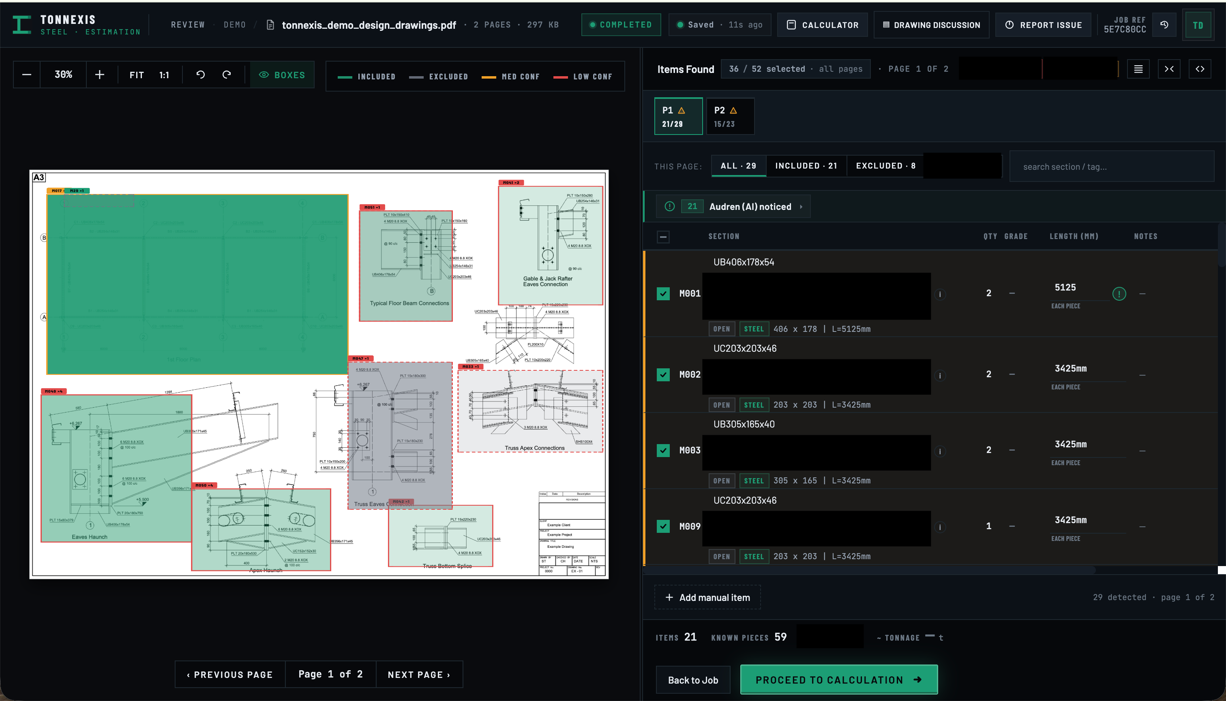Click the Tonnexis logo icon

21,25
